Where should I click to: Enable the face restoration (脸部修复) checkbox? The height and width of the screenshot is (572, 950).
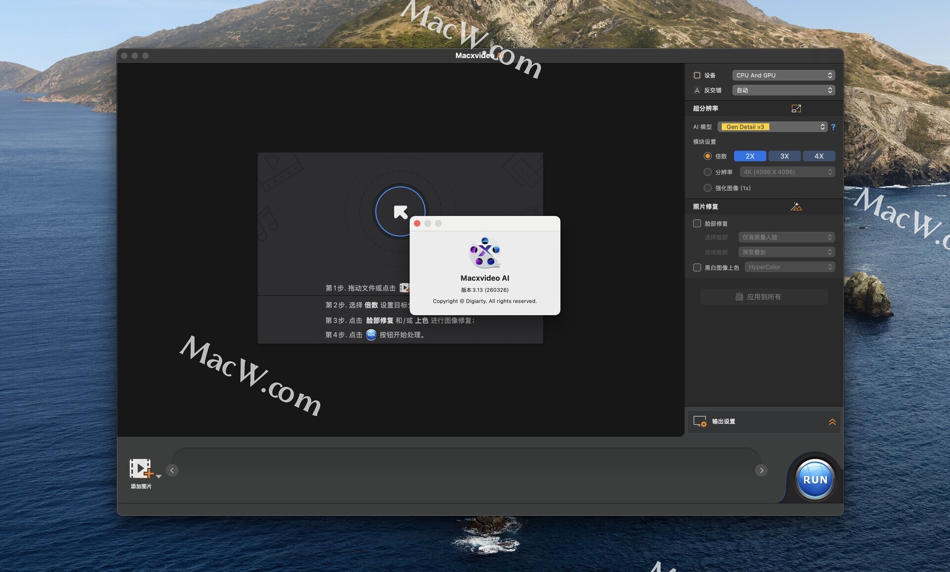[x=697, y=224]
